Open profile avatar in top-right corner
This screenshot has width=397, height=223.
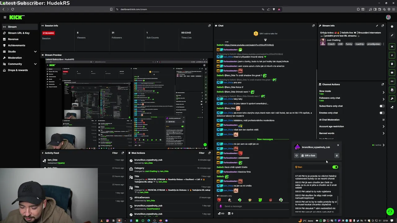[388, 17]
